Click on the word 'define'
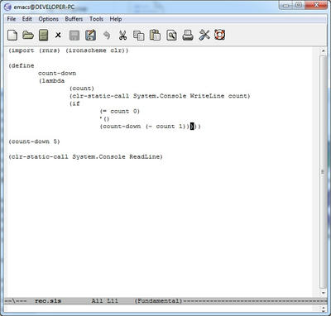 (x=23, y=65)
